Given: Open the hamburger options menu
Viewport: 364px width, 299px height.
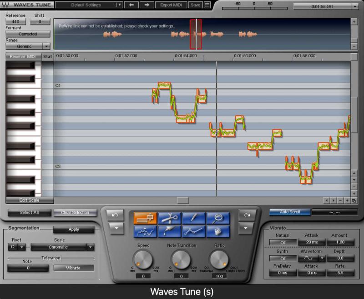Looking at the screenshot, I should [x=207, y=5].
